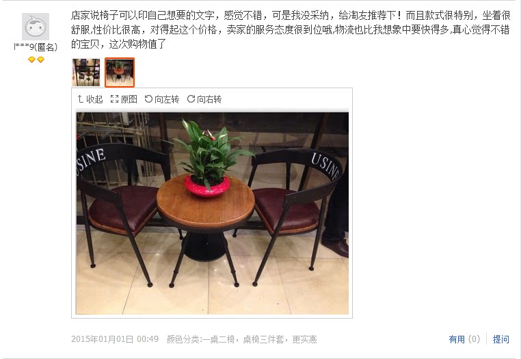Rotate the photo right with 向右转
The height and width of the screenshot is (359, 521).
(x=204, y=99)
